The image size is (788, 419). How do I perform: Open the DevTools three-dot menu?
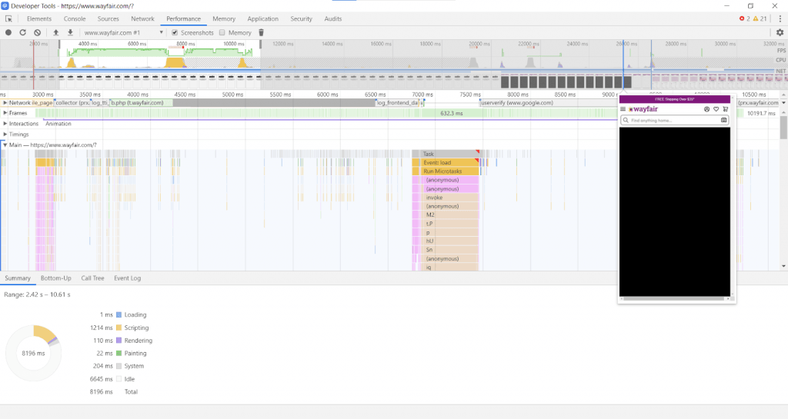(x=780, y=18)
